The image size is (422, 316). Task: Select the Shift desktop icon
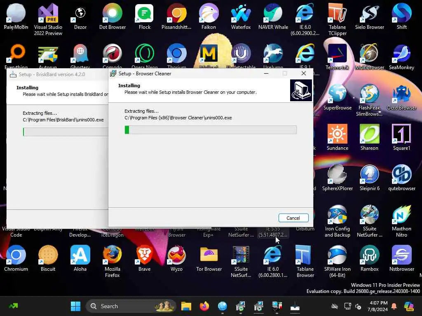tap(401, 16)
